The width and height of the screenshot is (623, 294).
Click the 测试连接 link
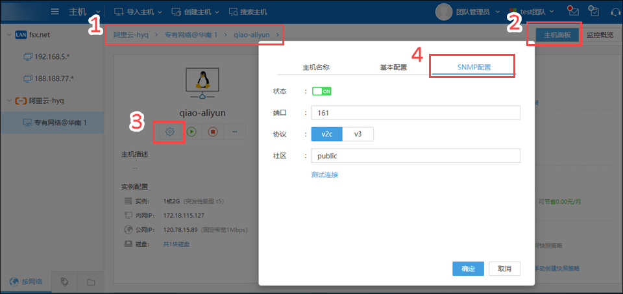tap(324, 175)
